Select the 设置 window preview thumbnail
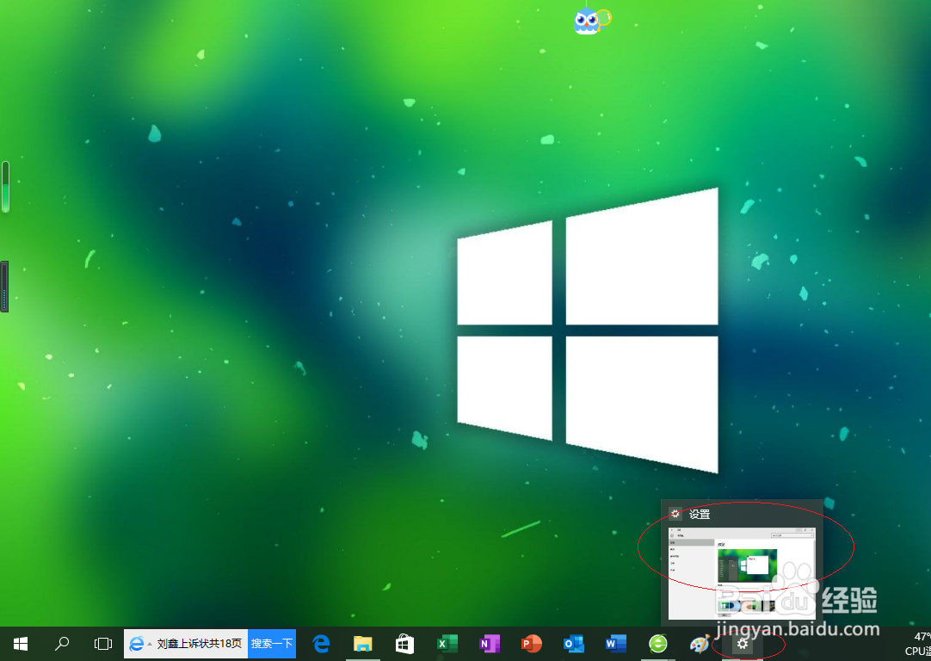The width and height of the screenshot is (931, 661). pyautogui.click(x=742, y=573)
